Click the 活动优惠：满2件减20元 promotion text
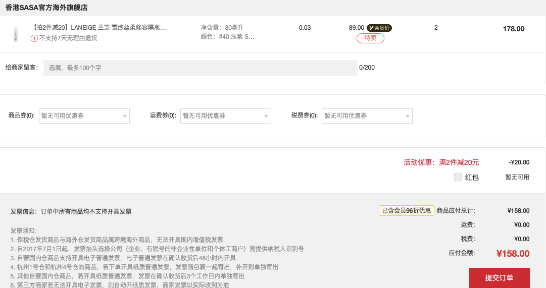 tap(441, 162)
